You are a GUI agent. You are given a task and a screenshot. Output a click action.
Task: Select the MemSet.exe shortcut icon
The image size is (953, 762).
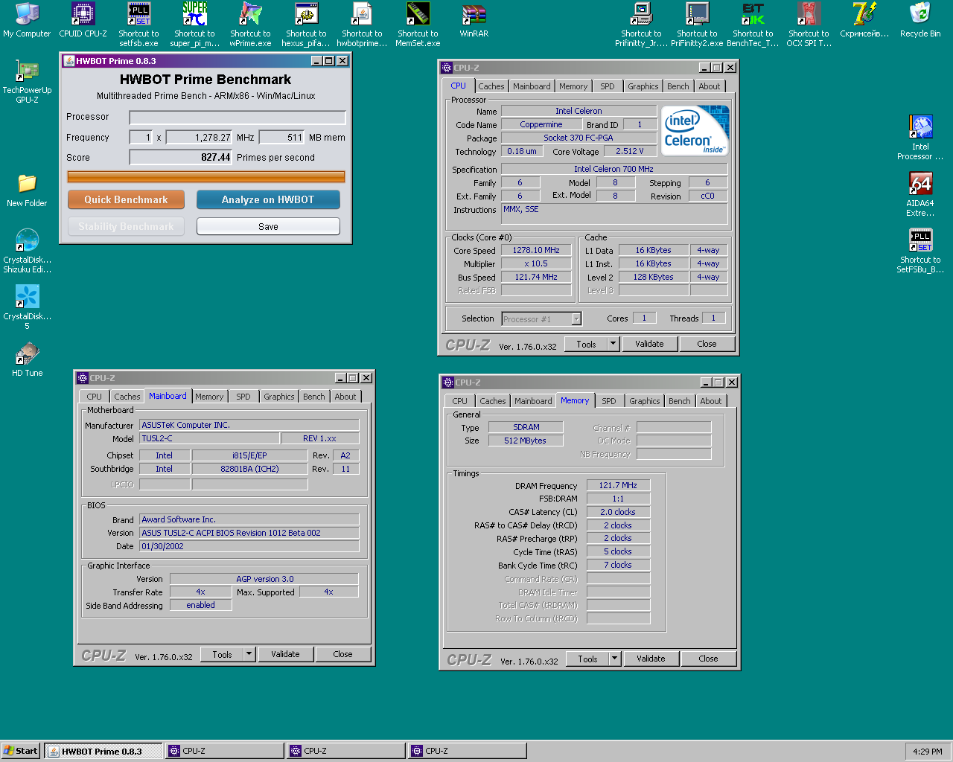coord(418,25)
